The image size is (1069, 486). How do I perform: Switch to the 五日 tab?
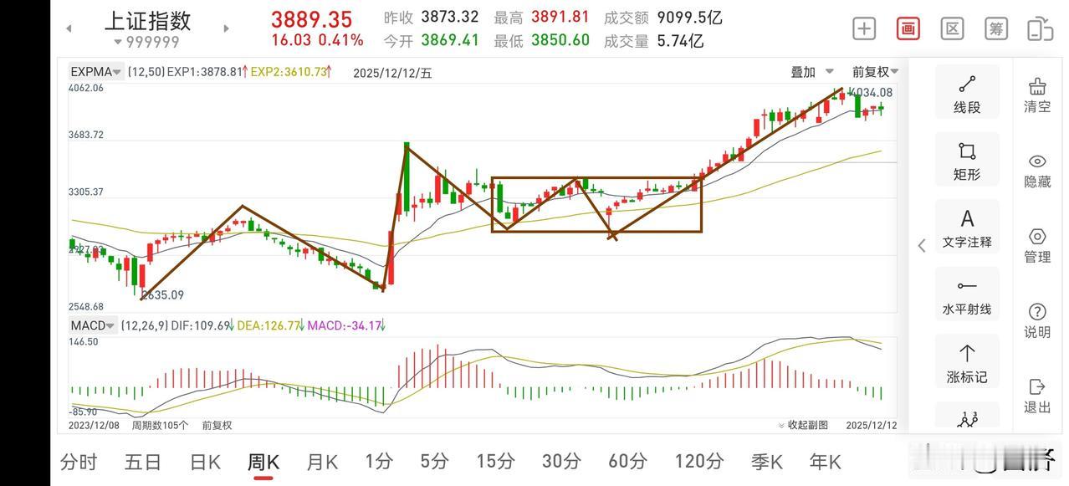coord(143,461)
